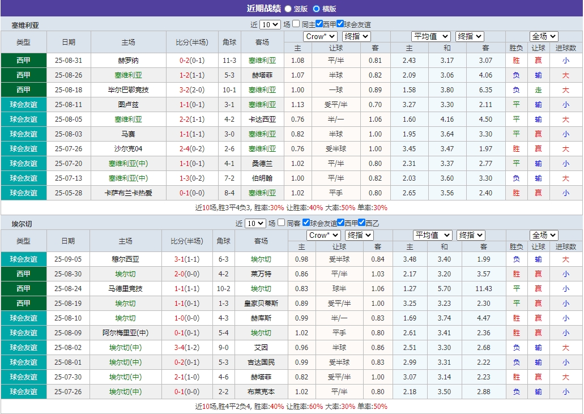584x414 pixels.
Task: Open the 皇家贝蒂斯 team page
Action: point(262,304)
